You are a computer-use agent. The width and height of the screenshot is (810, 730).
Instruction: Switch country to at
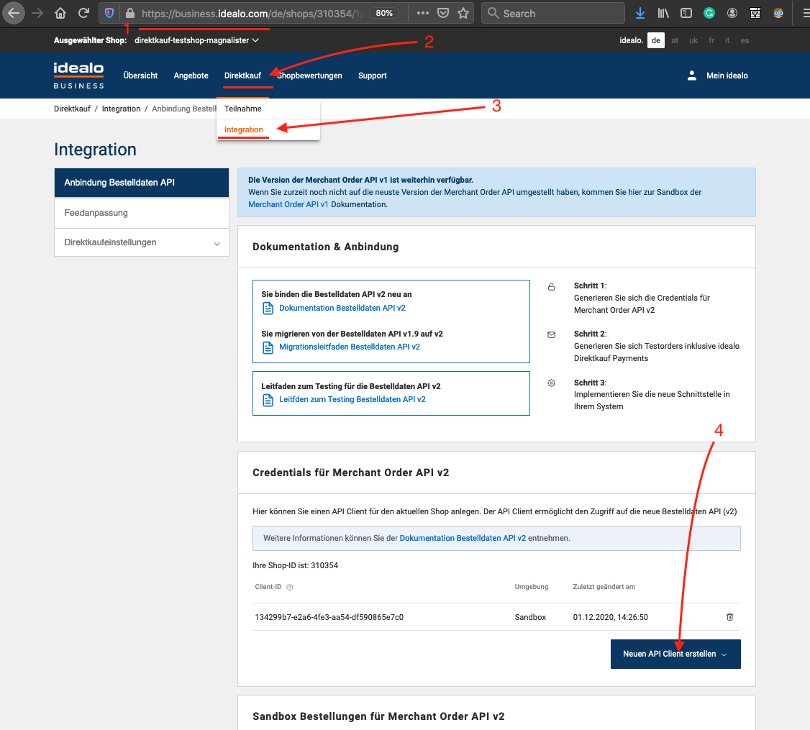[x=675, y=40]
